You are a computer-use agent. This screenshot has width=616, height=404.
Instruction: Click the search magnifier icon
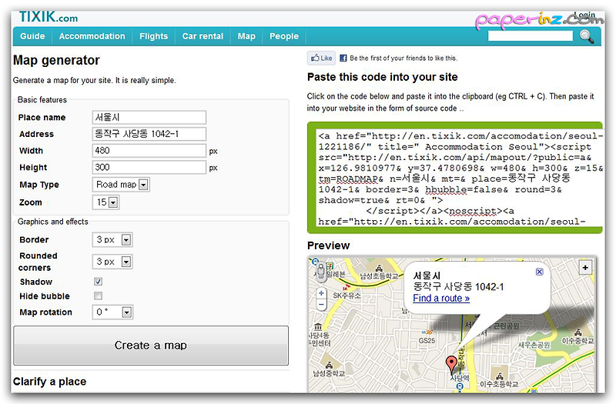586,36
